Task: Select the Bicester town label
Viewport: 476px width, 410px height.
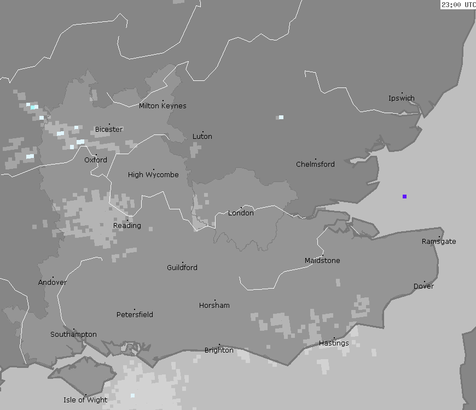Action: 109,129
